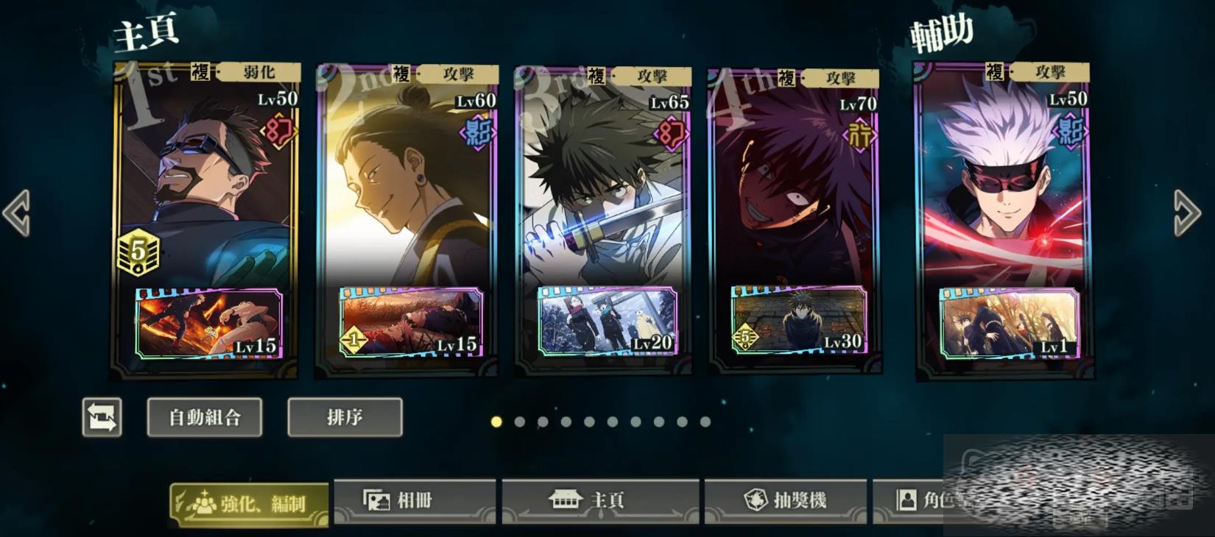
Task: Tap attribute emblem on 4th card Lv70
Action: [859, 135]
